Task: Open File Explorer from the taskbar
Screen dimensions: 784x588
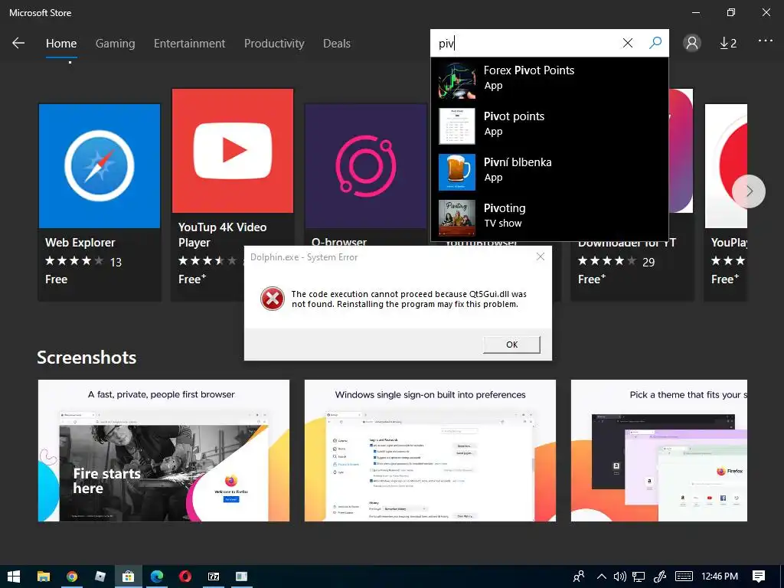Action: pos(43,577)
